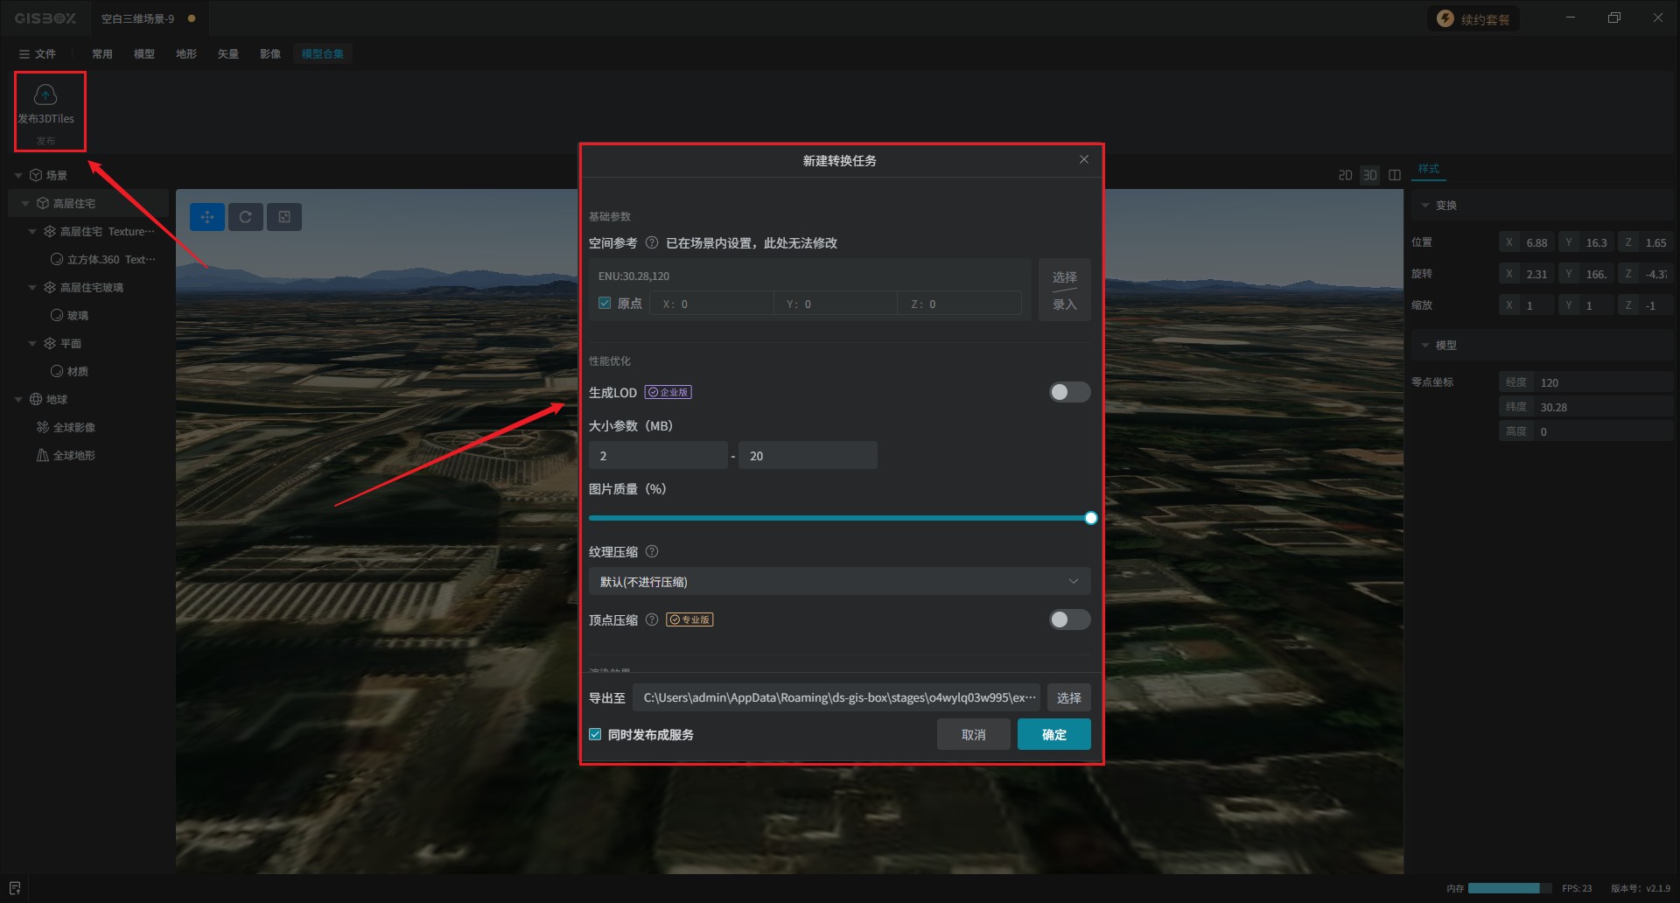This screenshot has width=1680, height=903.
Task: Open the 纹理压缩 dropdown
Action: click(x=838, y=582)
